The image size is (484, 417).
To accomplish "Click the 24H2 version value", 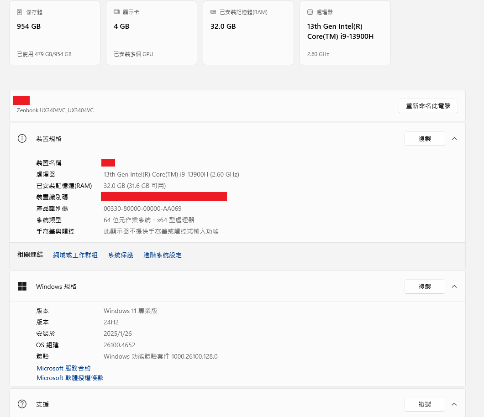I will 111,322.
